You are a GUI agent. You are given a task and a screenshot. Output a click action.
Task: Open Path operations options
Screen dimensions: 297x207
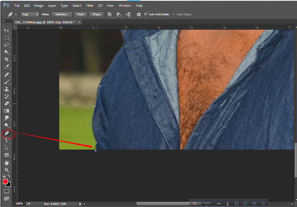click(x=110, y=14)
